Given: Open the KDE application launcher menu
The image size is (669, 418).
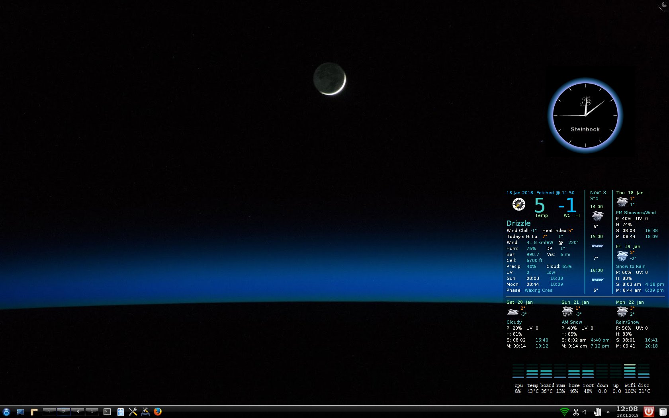Looking at the screenshot, I should pos(6,412).
